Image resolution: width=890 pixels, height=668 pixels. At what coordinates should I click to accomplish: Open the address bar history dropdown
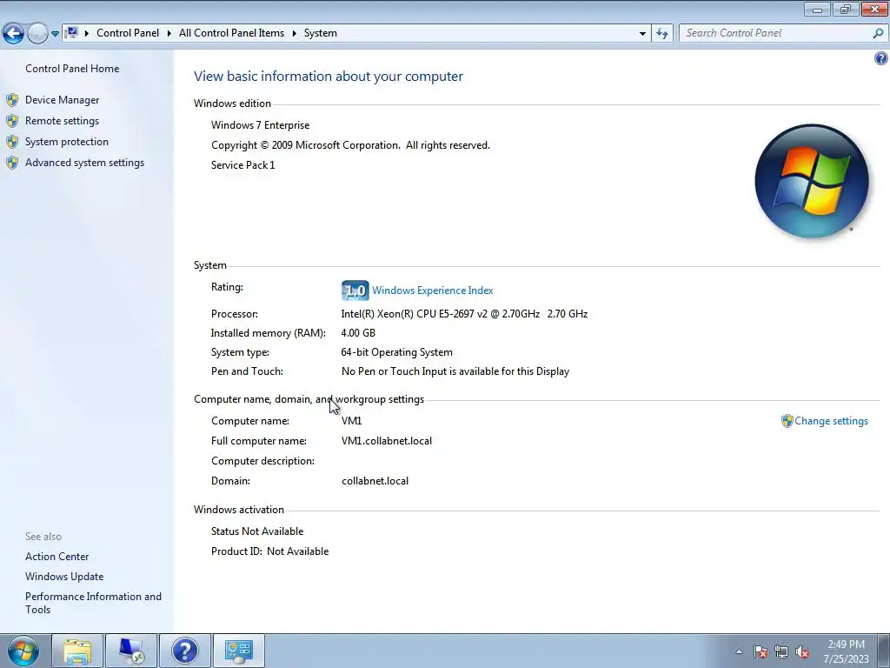click(642, 34)
